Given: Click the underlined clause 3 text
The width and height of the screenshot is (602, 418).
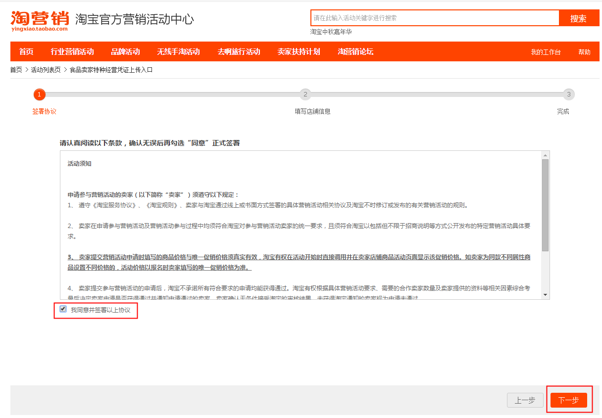Looking at the screenshot, I should pyautogui.click(x=299, y=262).
